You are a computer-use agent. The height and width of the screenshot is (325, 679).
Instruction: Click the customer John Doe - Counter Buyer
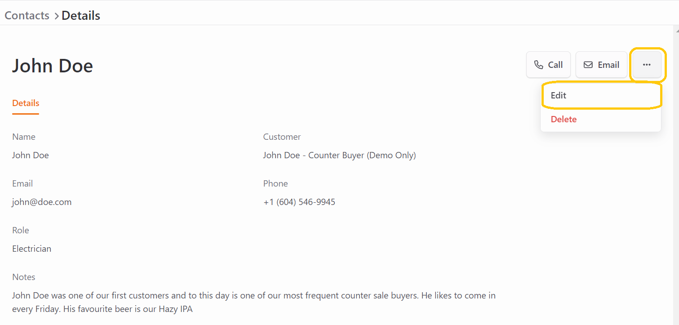(x=340, y=155)
